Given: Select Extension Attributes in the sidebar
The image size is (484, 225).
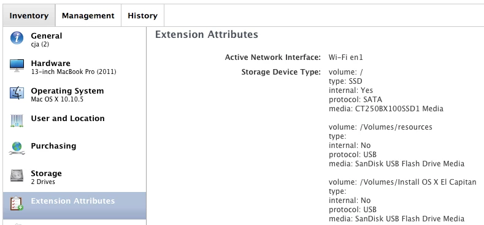Looking at the screenshot, I should pos(74,205).
